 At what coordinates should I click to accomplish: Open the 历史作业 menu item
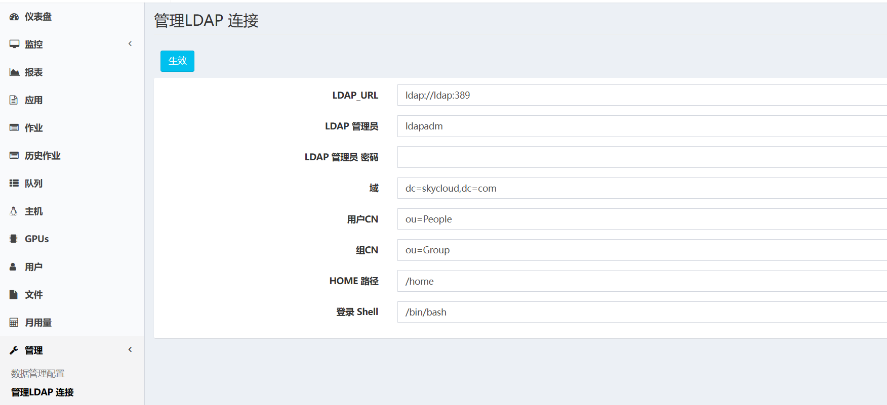click(43, 156)
